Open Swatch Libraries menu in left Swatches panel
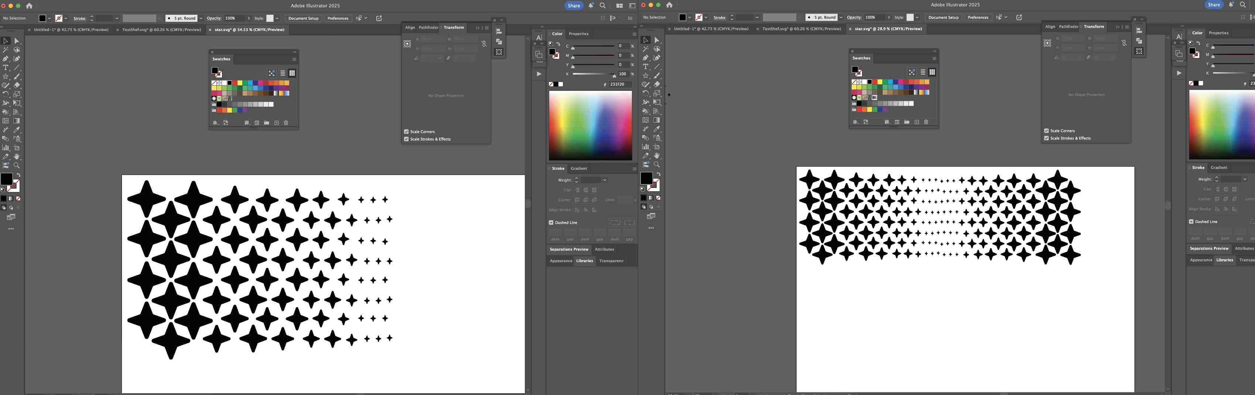This screenshot has width=1255, height=395. tap(215, 123)
